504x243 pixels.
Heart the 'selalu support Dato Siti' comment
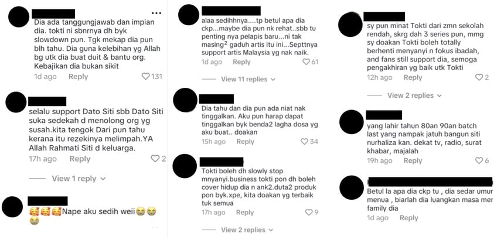pyautogui.click(x=155, y=159)
